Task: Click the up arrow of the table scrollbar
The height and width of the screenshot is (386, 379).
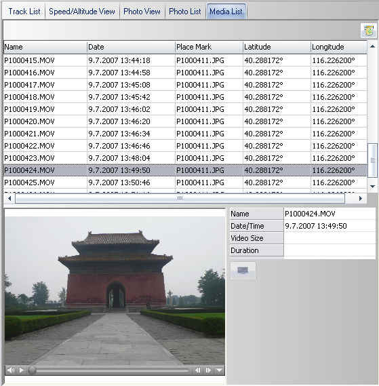Action: [373, 46]
